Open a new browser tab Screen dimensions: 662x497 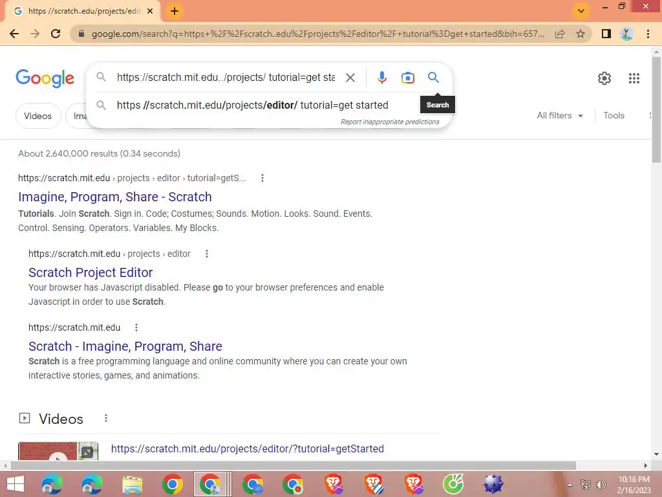(175, 12)
